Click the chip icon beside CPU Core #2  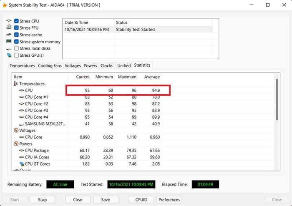(x=22, y=104)
